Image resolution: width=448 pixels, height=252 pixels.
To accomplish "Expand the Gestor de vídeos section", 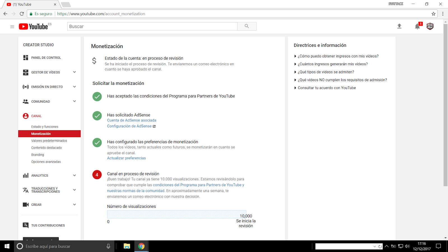I will coord(74,72).
